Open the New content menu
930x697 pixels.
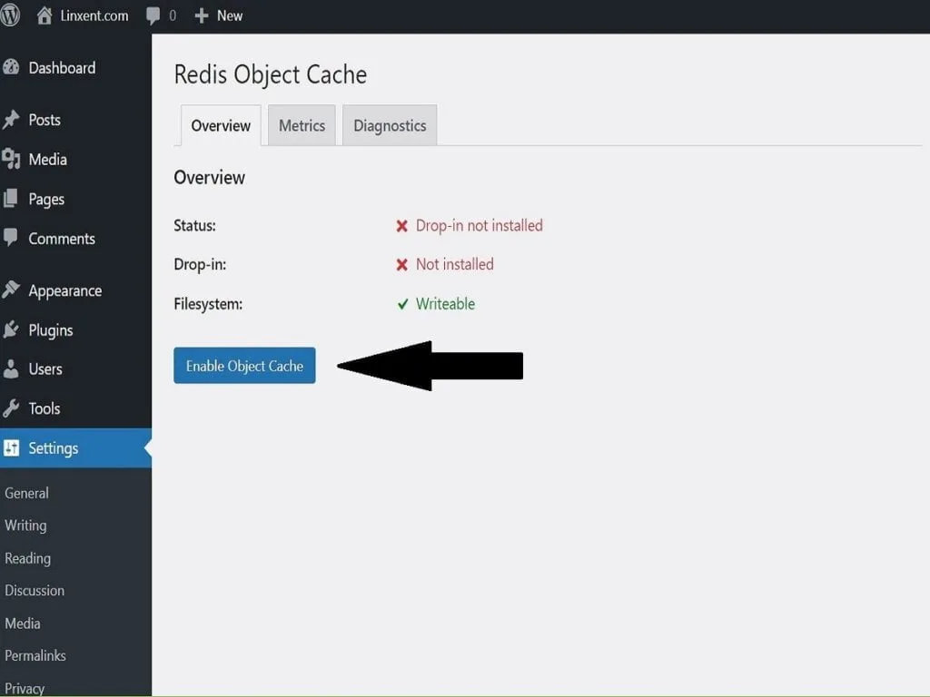point(230,16)
